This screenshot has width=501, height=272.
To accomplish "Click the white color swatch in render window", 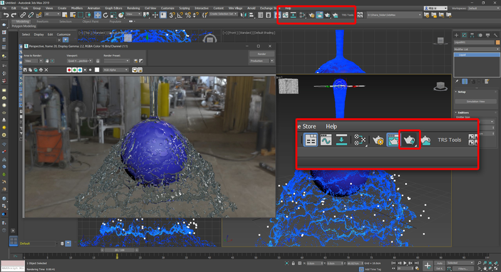I will click(x=96, y=70).
